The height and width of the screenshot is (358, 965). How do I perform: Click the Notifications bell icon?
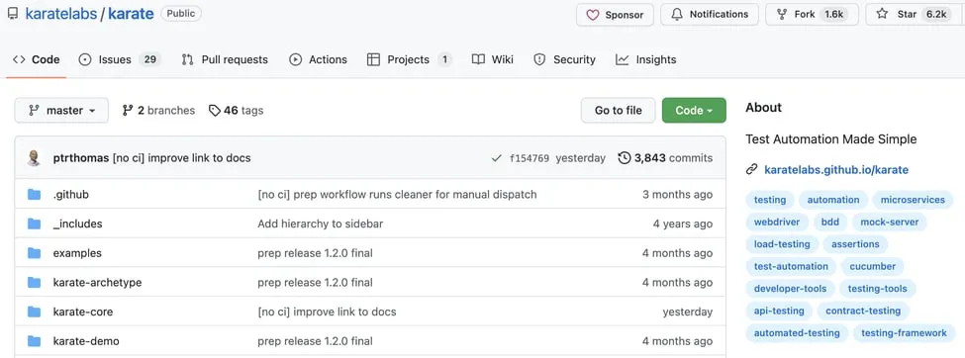coord(677,14)
